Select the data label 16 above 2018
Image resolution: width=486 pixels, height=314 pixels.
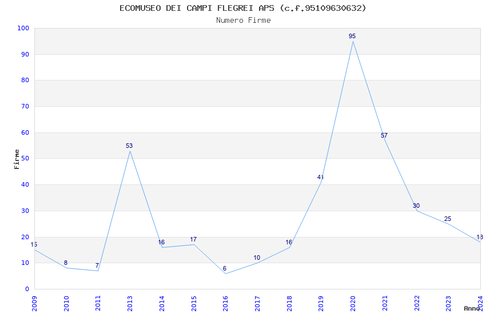289,242
